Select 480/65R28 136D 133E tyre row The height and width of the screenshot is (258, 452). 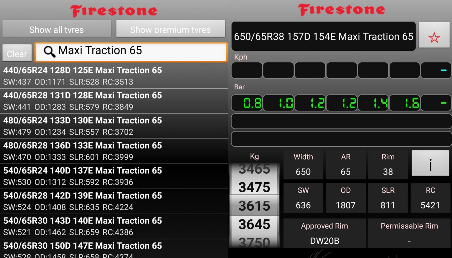tap(114, 151)
